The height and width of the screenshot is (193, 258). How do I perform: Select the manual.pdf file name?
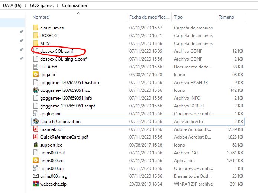pyautogui.click(x=52, y=129)
